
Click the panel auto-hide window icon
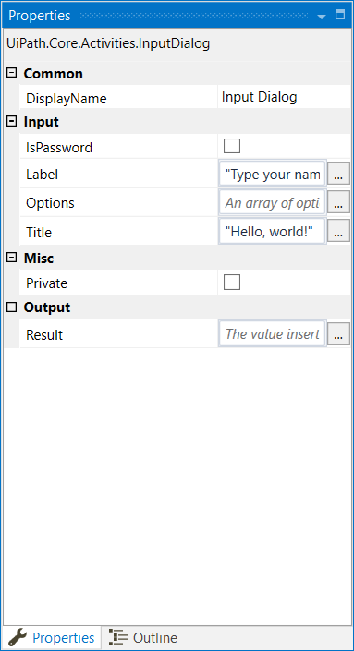click(x=340, y=15)
